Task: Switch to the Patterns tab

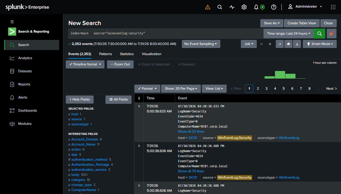Action: point(105,54)
